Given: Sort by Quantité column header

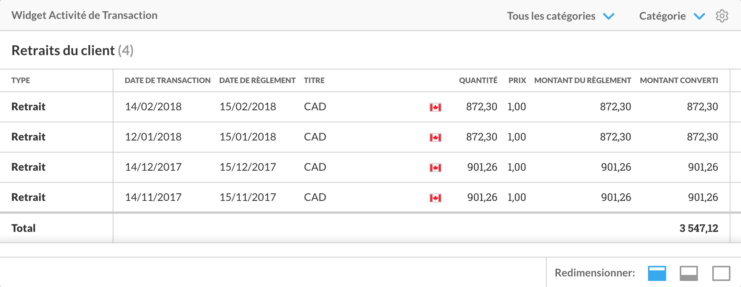Looking at the screenshot, I should point(478,80).
